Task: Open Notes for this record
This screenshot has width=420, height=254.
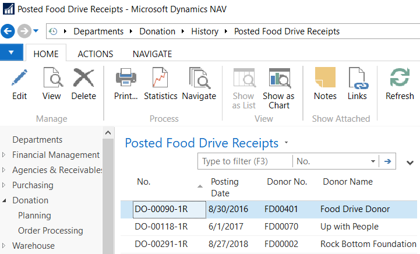Action: click(325, 84)
